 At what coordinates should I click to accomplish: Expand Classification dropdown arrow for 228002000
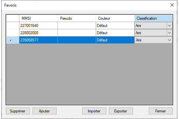pos(169,33)
